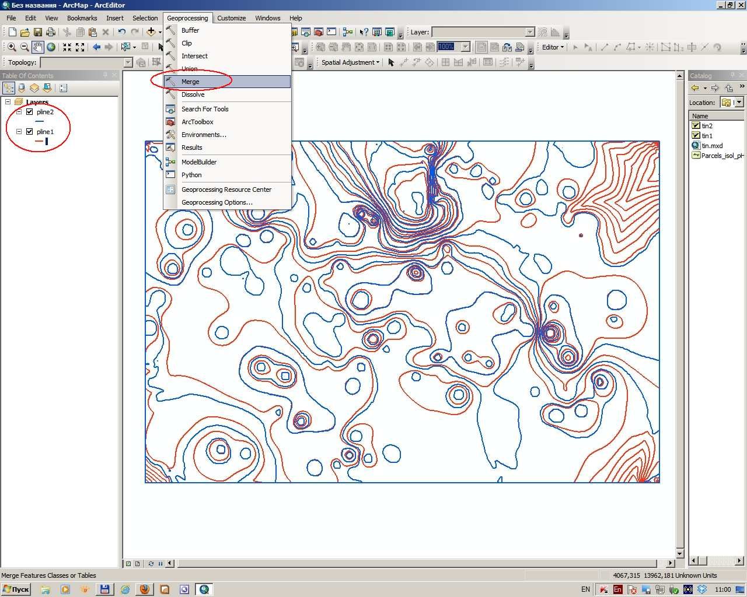The image size is (747, 597).
Task: Select the Pan hand tool
Action: tap(38, 47)
